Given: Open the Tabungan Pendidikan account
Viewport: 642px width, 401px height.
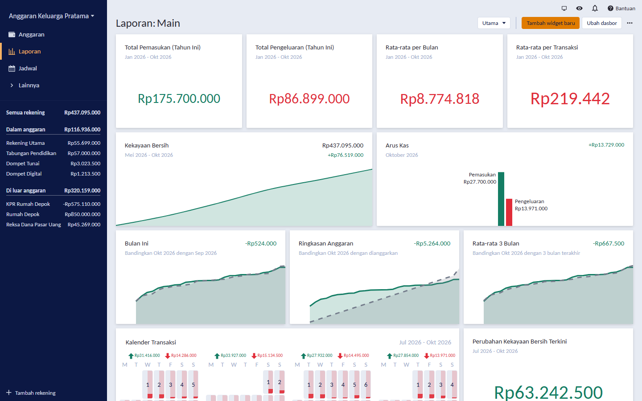Looking at the screenshot, I should click(53, 153).
